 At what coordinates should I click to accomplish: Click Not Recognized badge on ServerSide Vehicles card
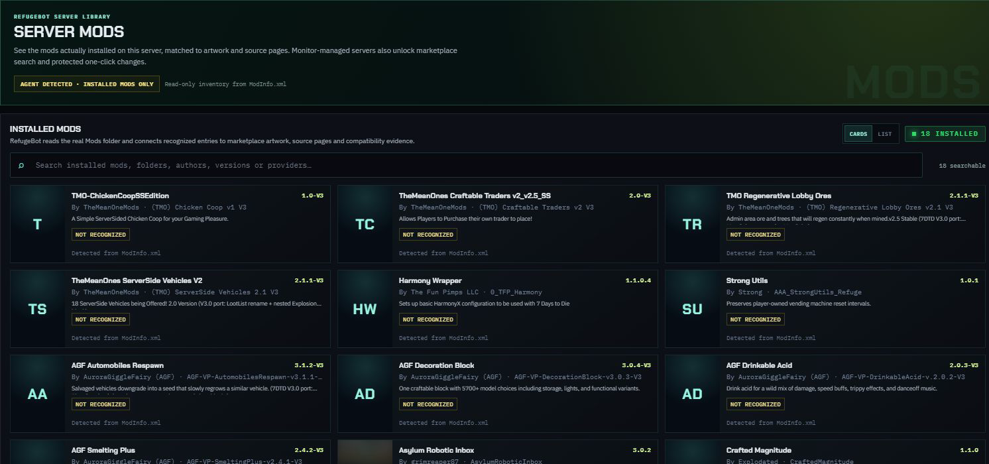(100, 319)
